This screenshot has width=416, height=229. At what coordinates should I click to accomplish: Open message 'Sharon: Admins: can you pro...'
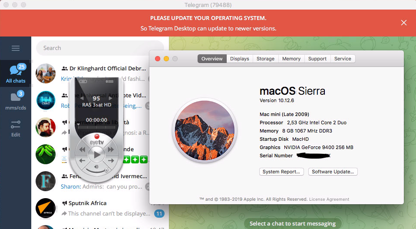[101, 186]
